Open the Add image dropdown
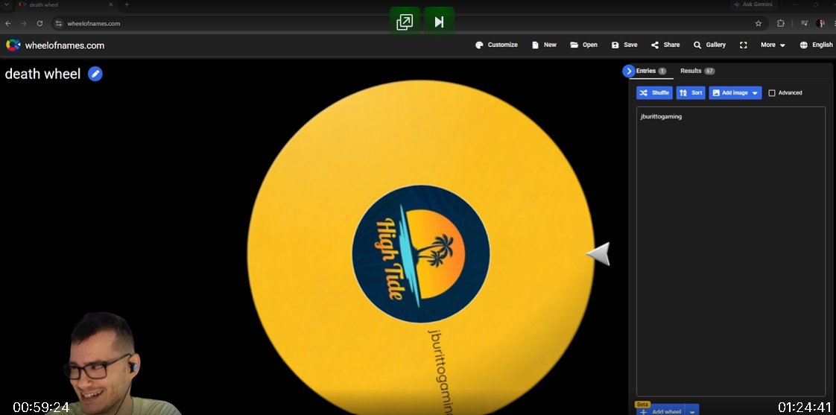This screenshot has height=415, width=836. coord(735,93)
